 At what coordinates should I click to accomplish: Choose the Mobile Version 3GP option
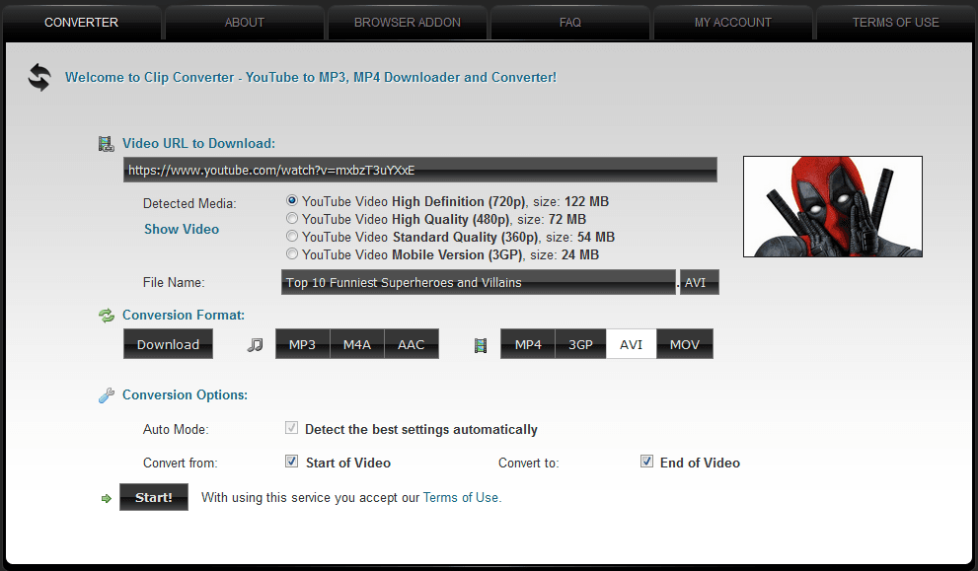(292, 253)
